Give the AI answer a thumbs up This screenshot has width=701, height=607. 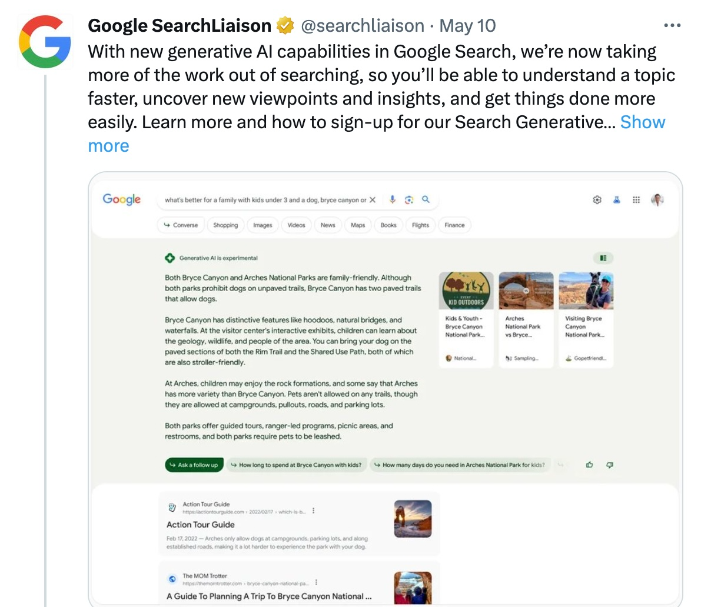coord(589,465)
